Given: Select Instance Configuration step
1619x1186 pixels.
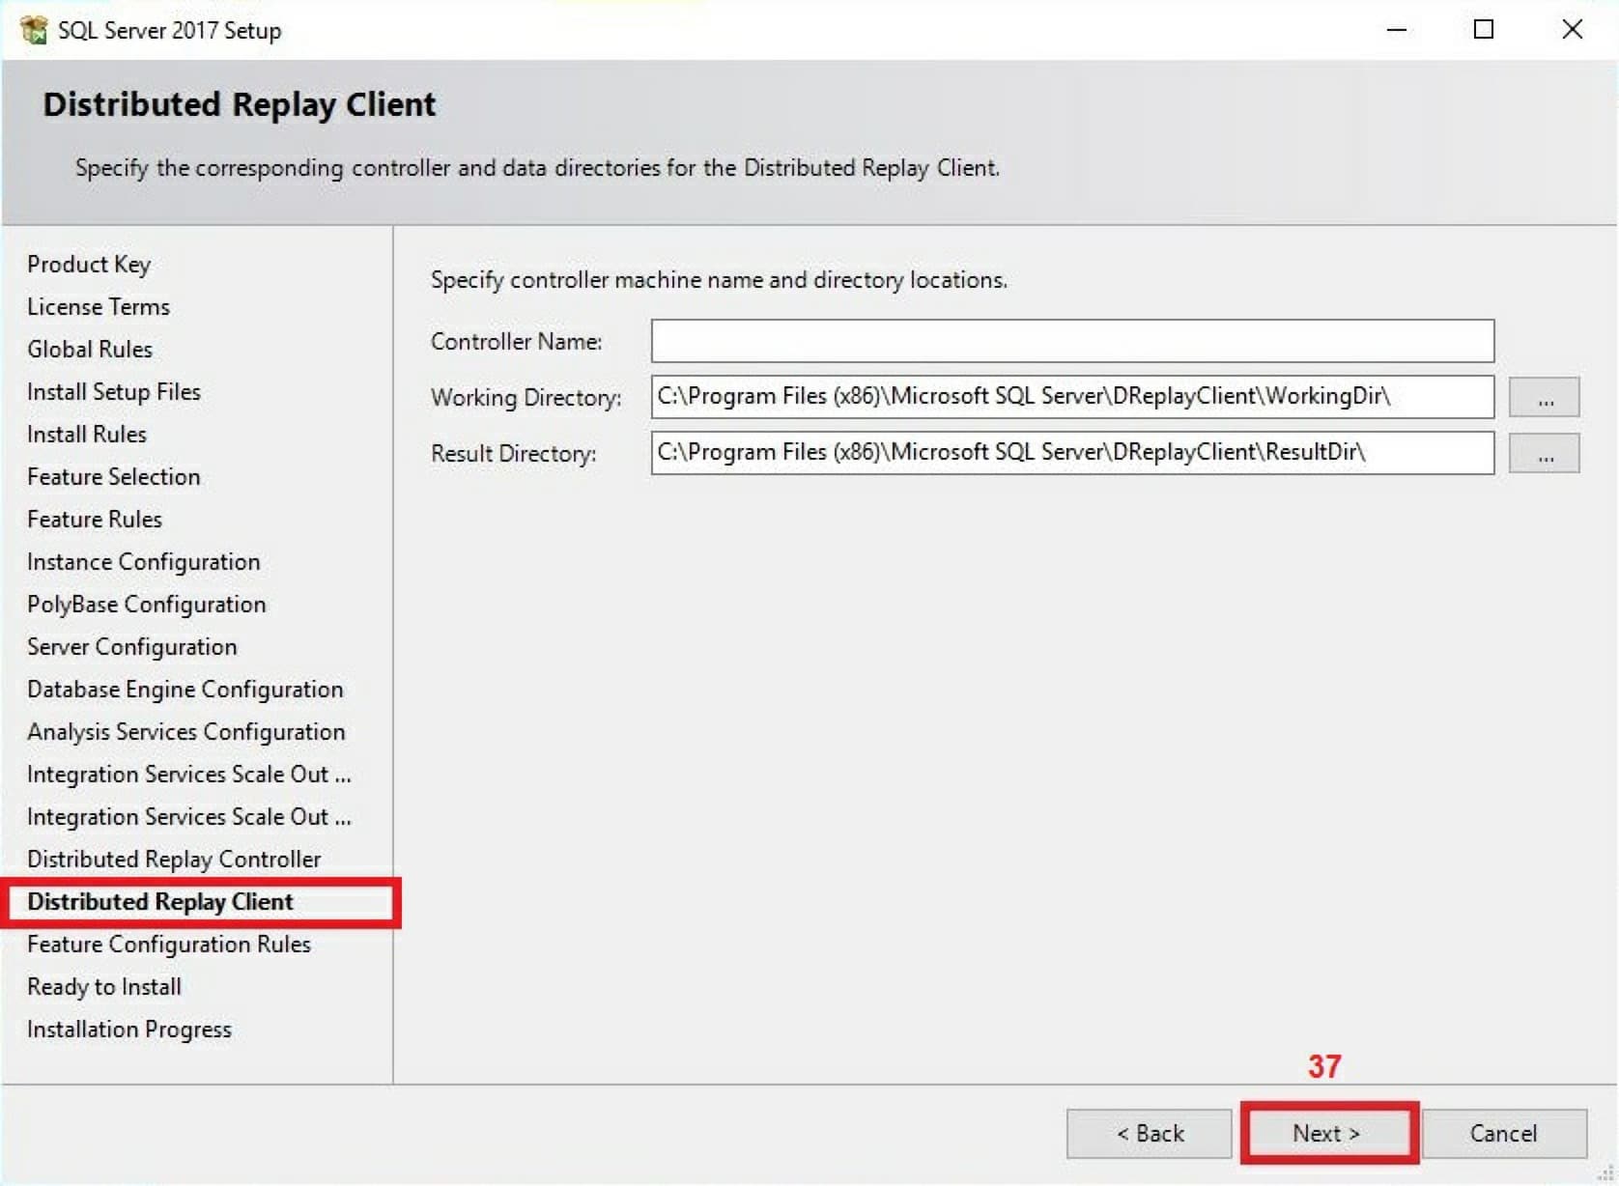Looking at the screenshot, I should click(144, 562).
